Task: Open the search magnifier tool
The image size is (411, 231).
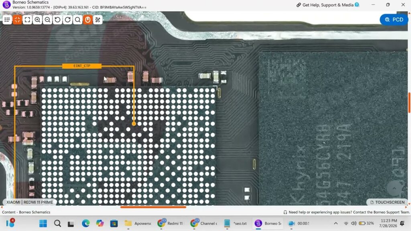Action: click(77, 20)
